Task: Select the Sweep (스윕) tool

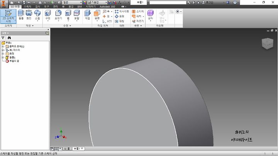Action: (37, 15)
